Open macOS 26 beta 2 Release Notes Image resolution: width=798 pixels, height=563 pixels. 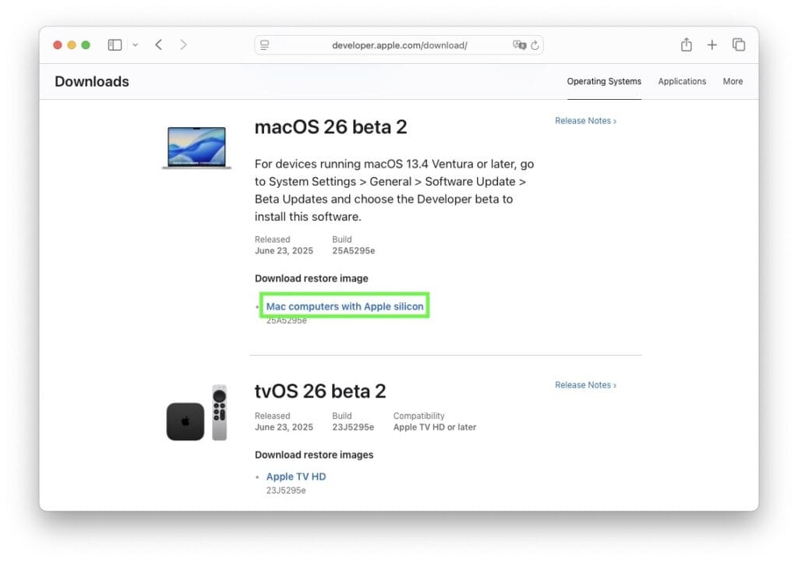click(585, 121)
